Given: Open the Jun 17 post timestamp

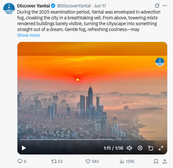Looking at the screenshot, I should click(x=100, y=6).
